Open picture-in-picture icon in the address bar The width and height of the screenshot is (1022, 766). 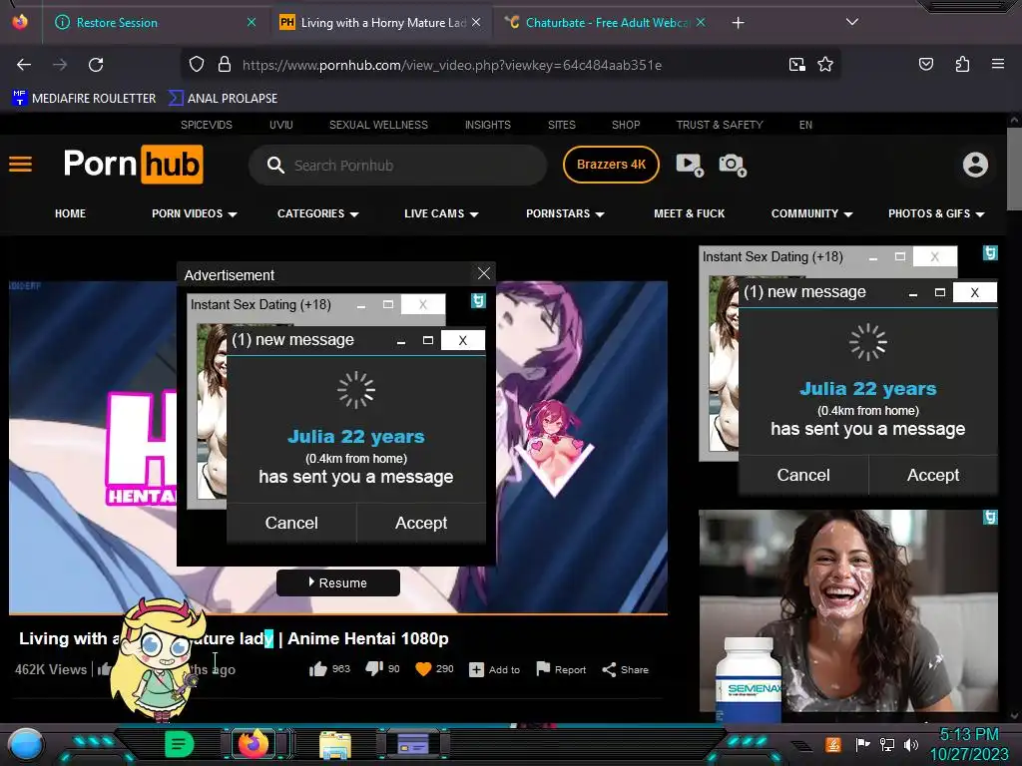click(796, 65)
